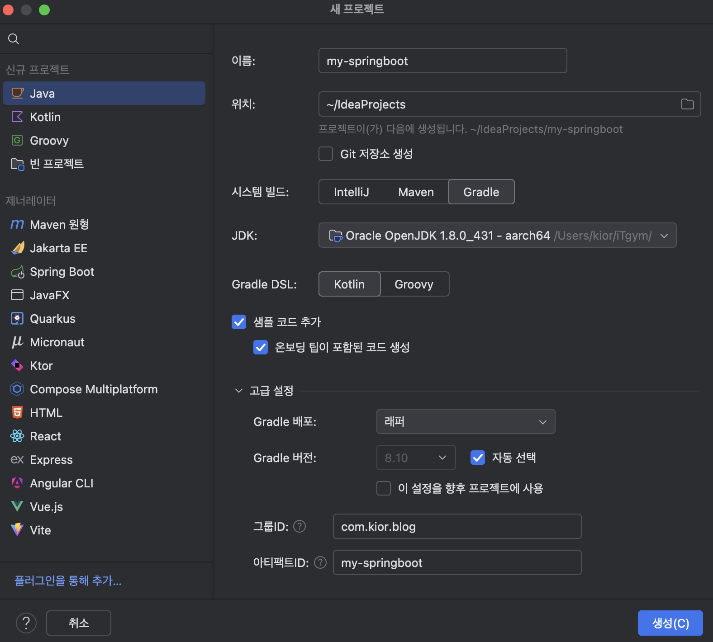Screen dimensions: 713x642
Task: Open the JDK selection dropdown
Action: [498, 235]
